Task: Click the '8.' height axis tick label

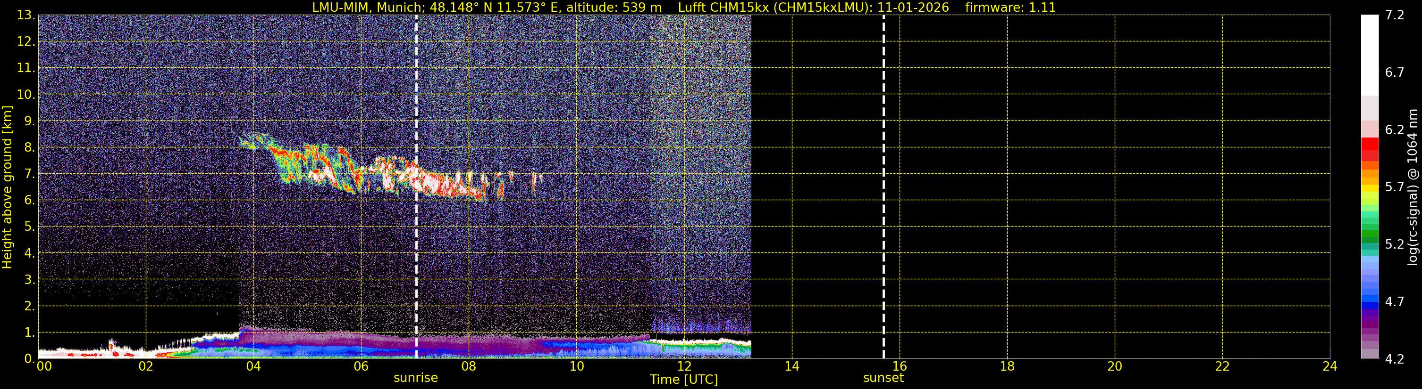Action: pos(29,147)
